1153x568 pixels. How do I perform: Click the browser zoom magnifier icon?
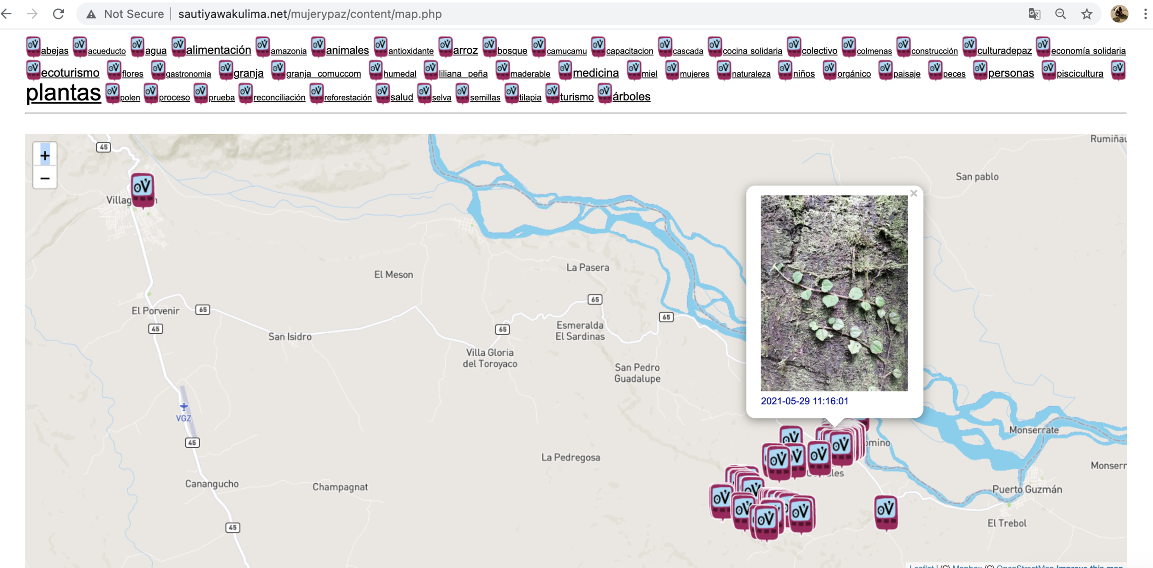(1060, 14)
